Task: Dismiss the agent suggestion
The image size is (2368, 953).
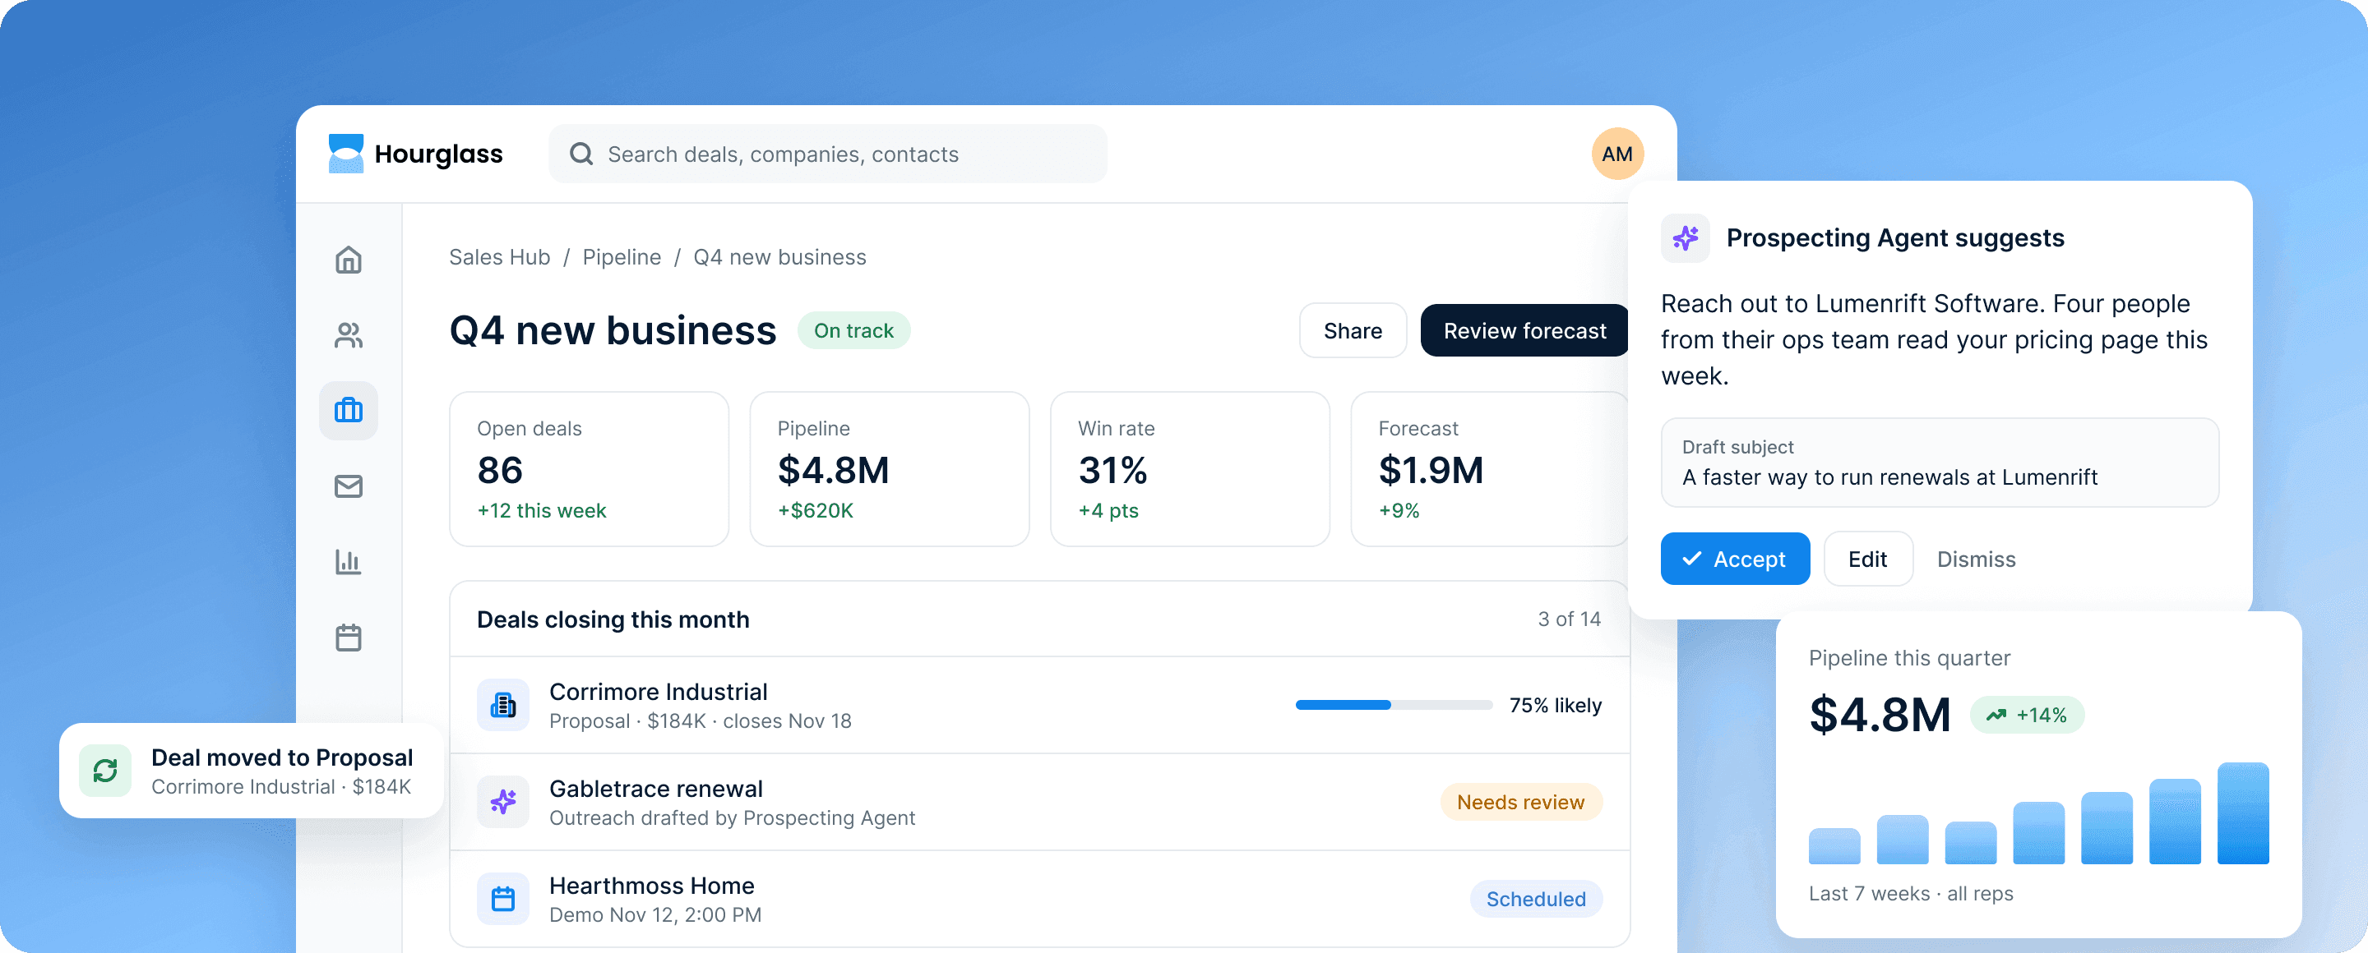Action: click(1976, 559)
